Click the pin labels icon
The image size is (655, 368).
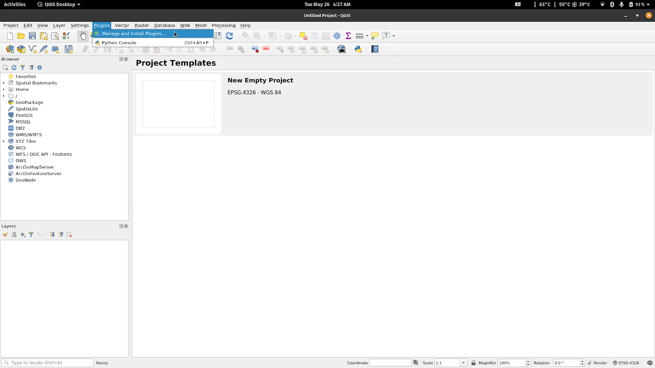coord(255,49)
